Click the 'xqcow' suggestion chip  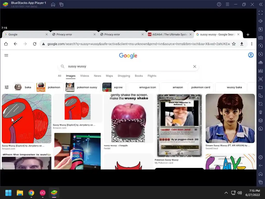tap(114, 87)
